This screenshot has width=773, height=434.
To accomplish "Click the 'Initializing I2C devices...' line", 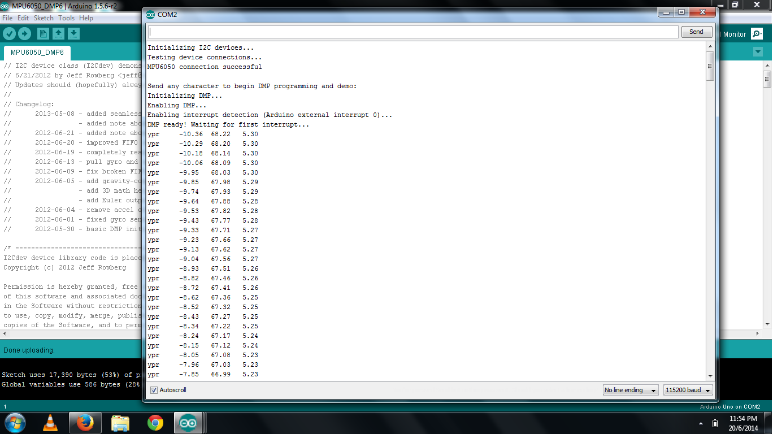I will tap(201, 47).
